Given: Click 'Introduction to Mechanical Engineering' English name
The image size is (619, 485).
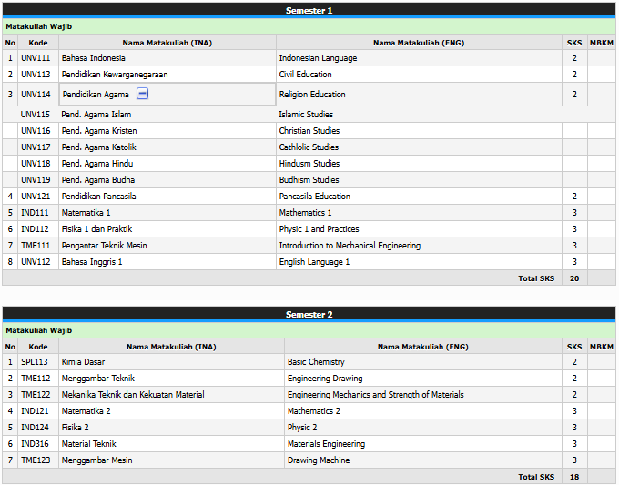Looking at the screenshot, I should coord(350,246).
